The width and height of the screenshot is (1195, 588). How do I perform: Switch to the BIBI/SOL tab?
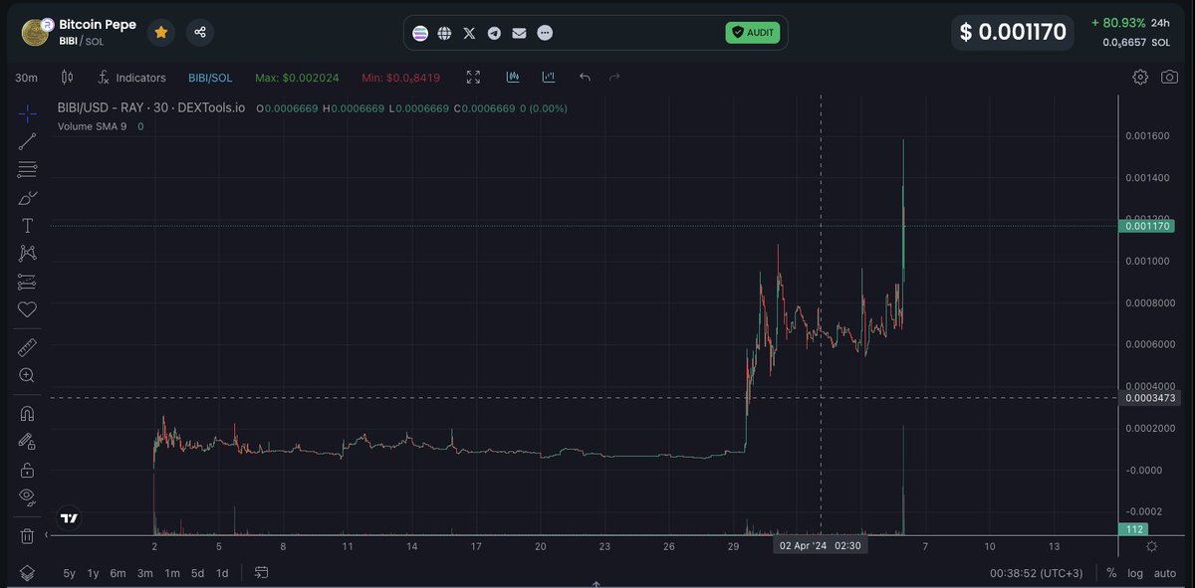pos(209,77)
